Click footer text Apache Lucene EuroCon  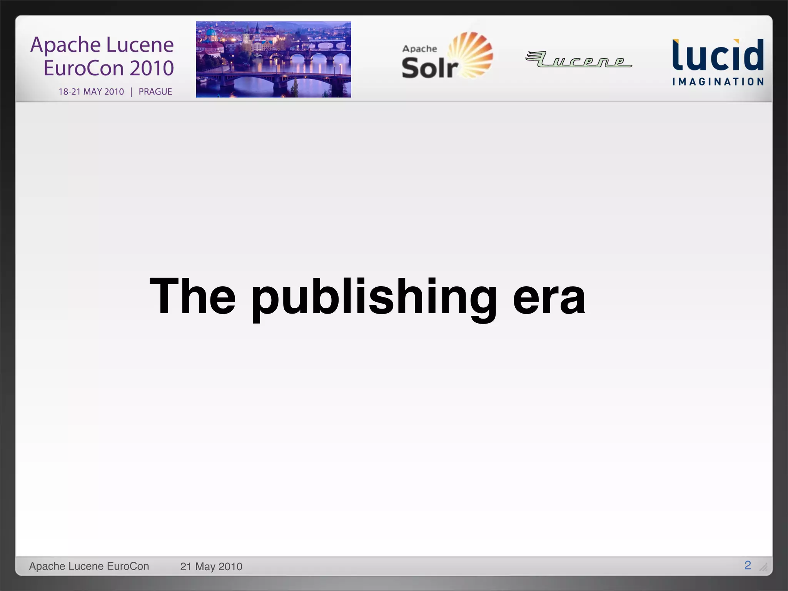pyautogui.click(x=89, y=566)
